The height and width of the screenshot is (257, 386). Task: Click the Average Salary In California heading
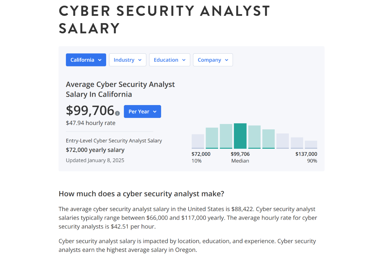click(x=120, y=89)
